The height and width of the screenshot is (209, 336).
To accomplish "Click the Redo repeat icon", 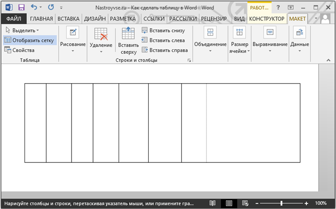I will click(x=51, y=7).
